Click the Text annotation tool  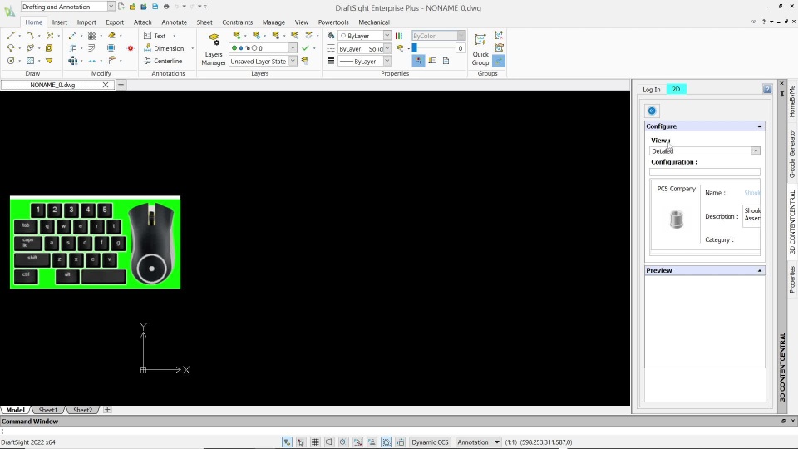click(155, 36)
